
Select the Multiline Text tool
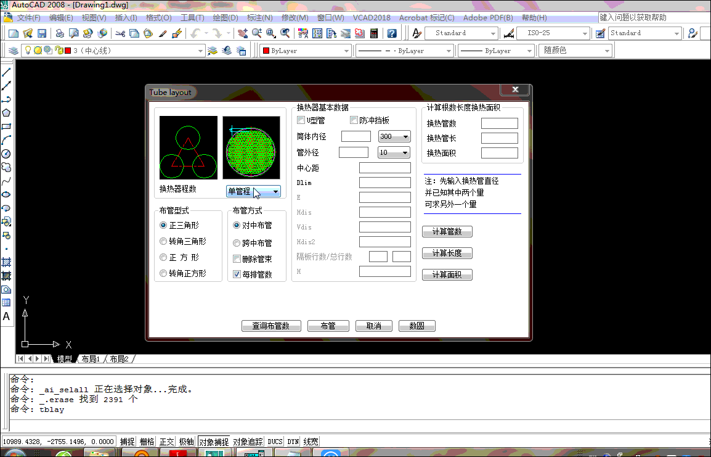[x=6, y=316]
